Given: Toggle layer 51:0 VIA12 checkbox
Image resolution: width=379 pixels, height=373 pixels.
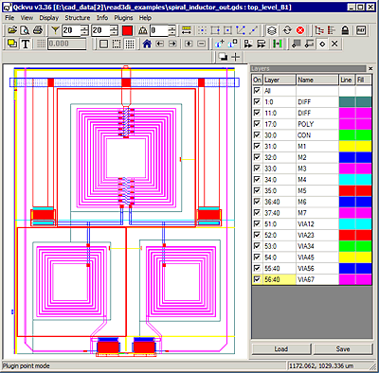Looking at the screenshot, I should click(257, 223).
